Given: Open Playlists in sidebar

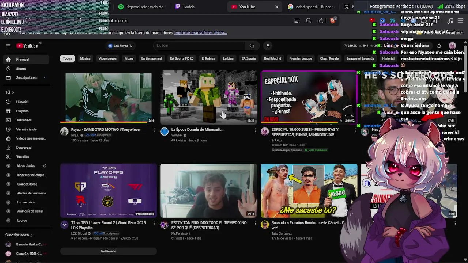Looking at the screenshot, I should 26,111.
